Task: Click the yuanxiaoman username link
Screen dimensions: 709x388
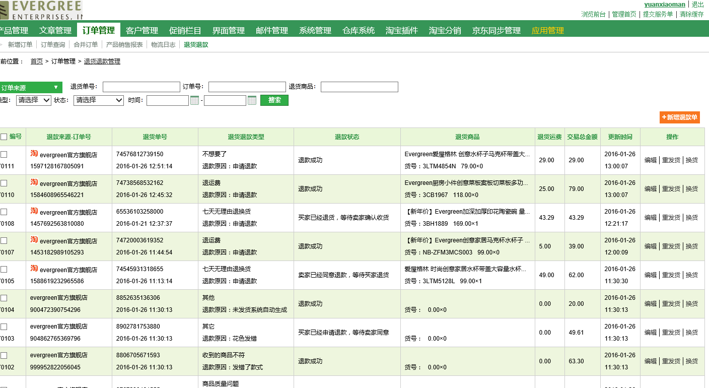Action: tap(665, 4)
